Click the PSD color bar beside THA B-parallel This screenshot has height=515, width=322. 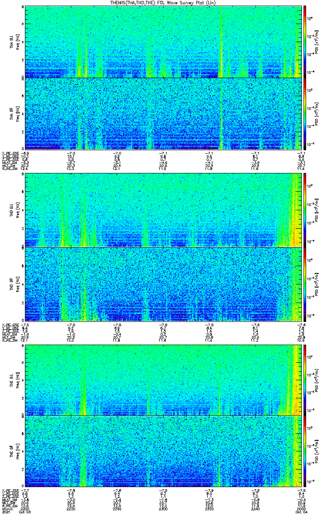305,113
